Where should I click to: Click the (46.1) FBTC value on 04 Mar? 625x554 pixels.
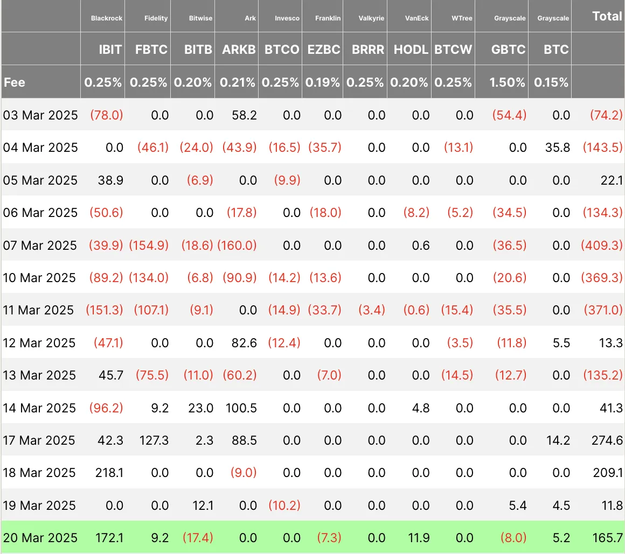click(x=152, y=148)
